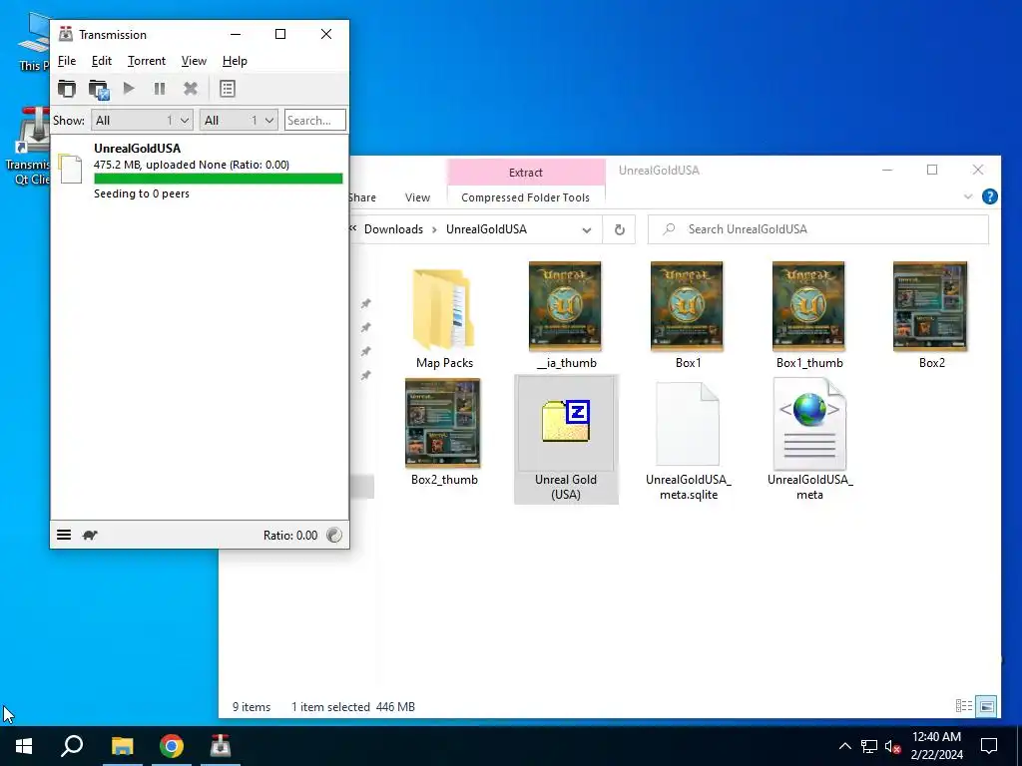The width and height of the screenshot is (1022, 766).
Task: Start the selected torrent with the play icon
Action: click(x=129, y=89)
